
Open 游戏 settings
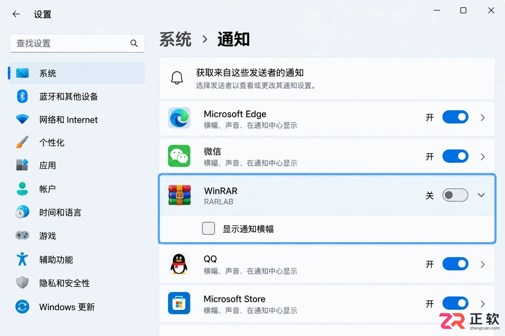click(77, 236)
